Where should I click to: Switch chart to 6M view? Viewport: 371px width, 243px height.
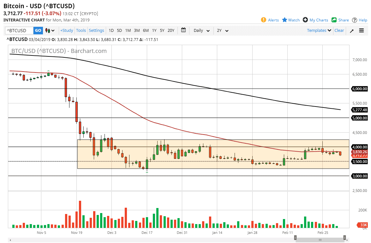(146, 30)
